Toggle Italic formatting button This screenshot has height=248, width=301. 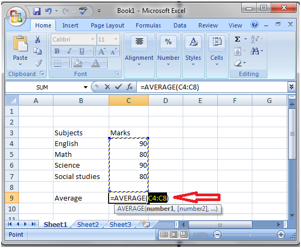(69, 51)
